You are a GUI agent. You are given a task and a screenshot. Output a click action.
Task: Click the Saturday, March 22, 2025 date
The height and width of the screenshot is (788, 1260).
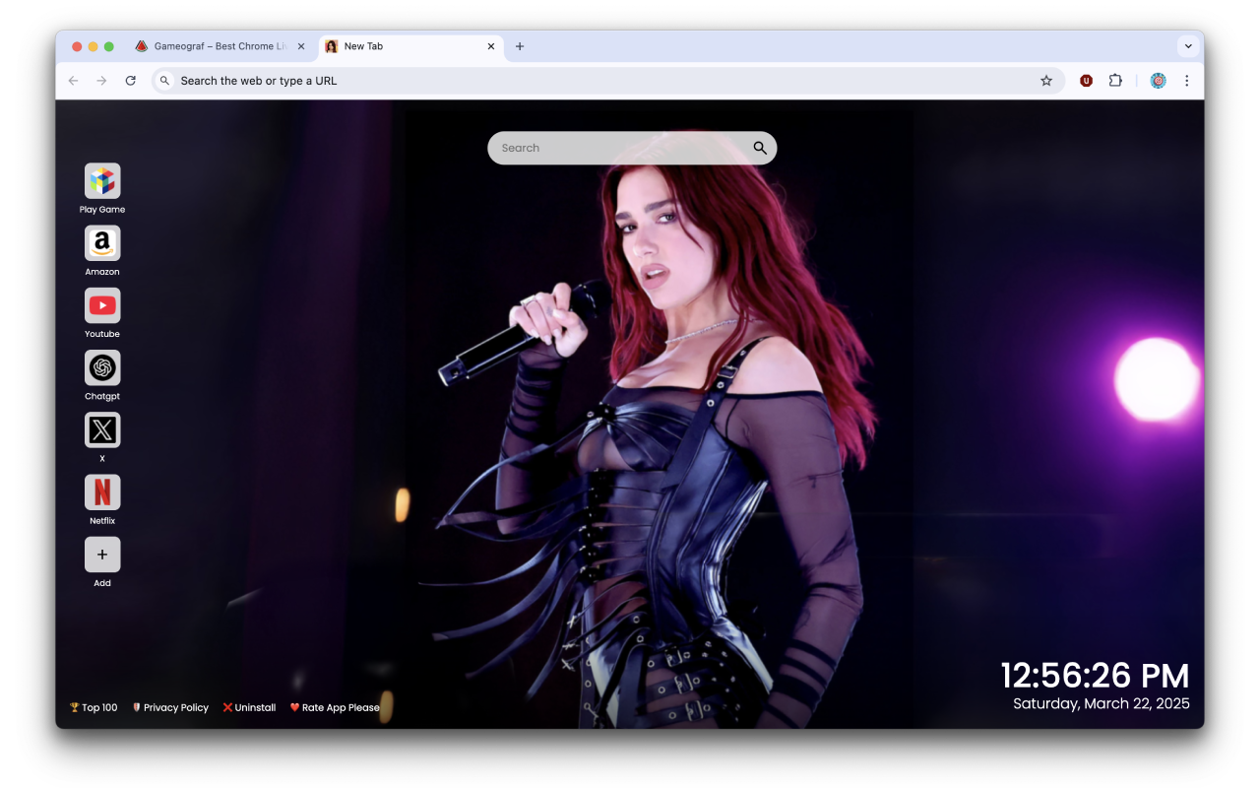click(1102, 703)
